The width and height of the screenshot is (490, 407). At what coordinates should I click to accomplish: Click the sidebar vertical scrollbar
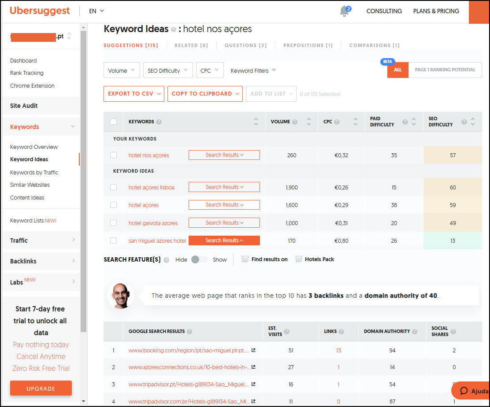83,181
